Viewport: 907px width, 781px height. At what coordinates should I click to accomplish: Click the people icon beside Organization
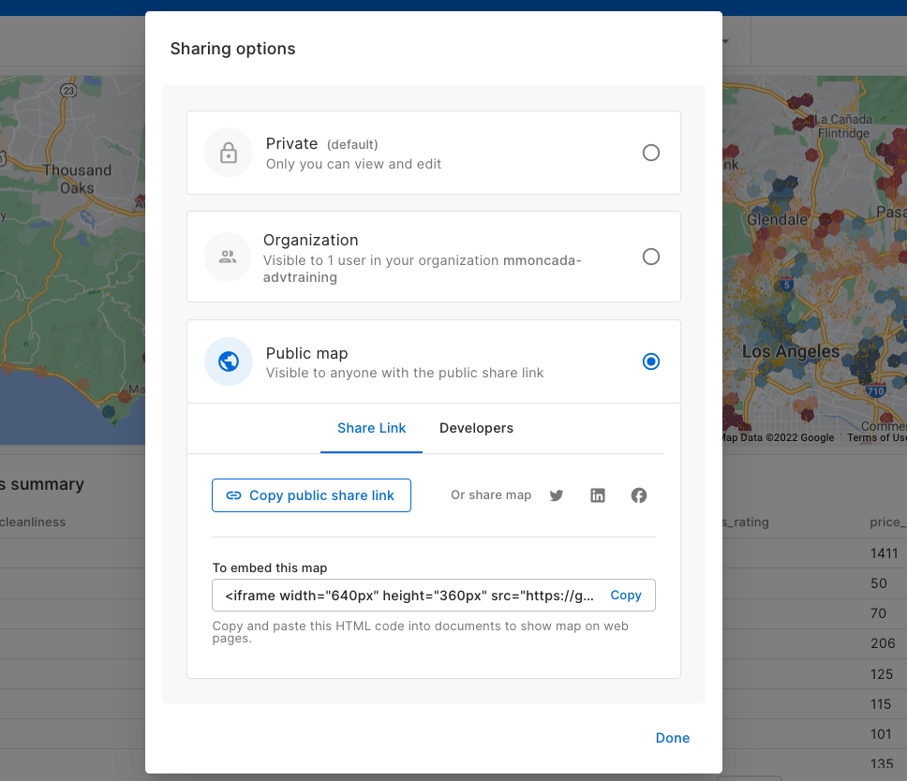[228, 257]
